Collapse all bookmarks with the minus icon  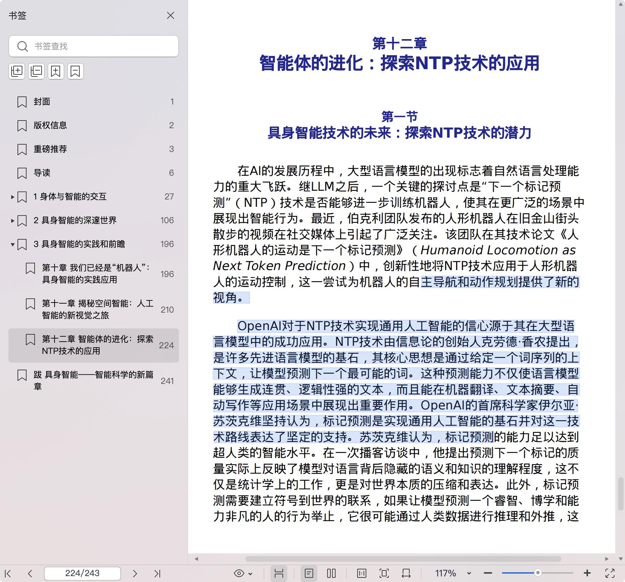(36, 71)
